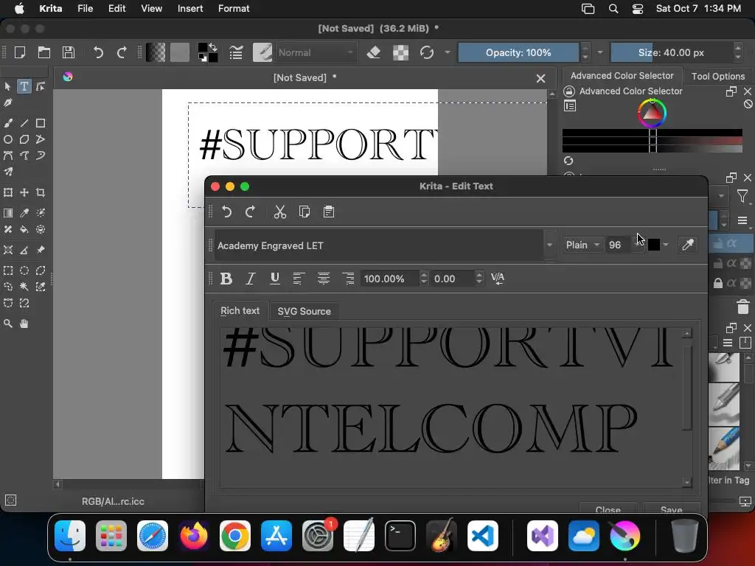Click inside the rich text editing area

point(451,408)
